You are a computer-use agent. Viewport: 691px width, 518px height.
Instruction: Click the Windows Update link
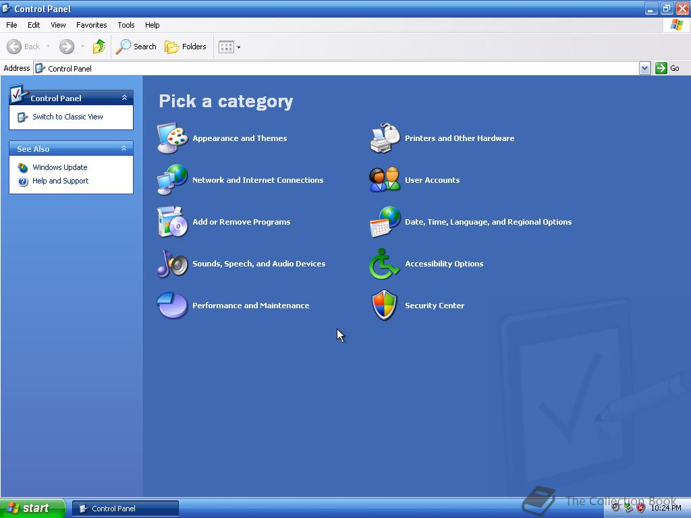[x=60, y=167]
